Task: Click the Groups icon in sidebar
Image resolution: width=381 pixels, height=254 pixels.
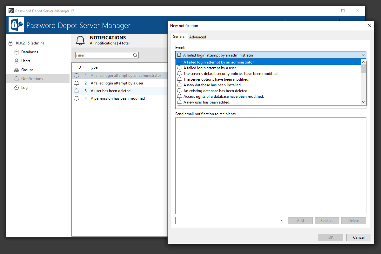Action: point(17,70)
